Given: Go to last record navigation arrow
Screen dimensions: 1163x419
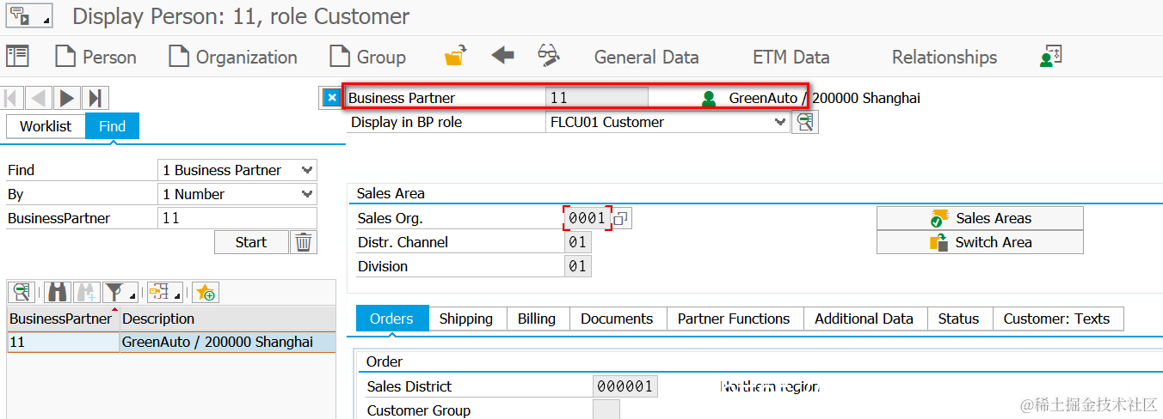Looking at the screenshot, I should point(95,98).
